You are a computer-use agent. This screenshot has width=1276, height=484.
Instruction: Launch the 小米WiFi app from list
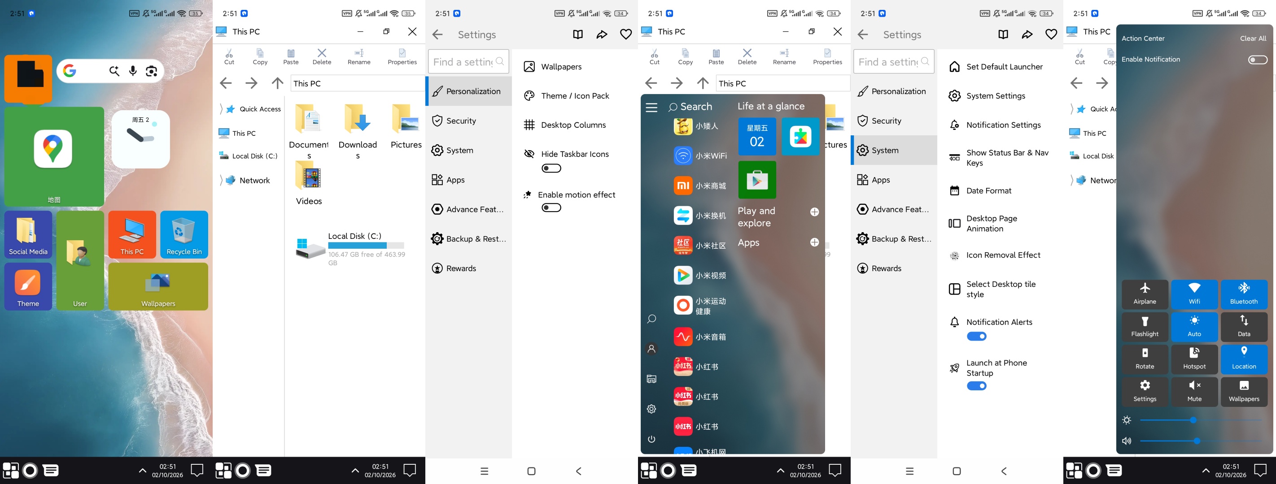tap(701, 156)
